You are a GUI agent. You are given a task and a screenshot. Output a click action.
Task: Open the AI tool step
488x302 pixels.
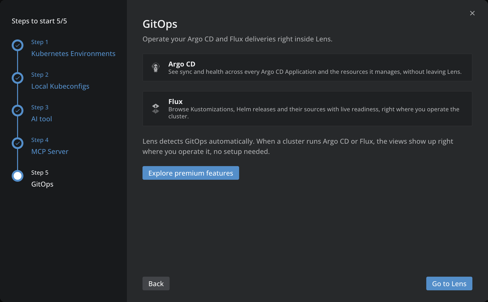41,119
